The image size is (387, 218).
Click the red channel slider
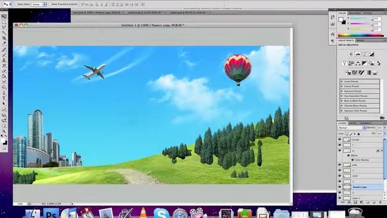(x=362, y=19)
